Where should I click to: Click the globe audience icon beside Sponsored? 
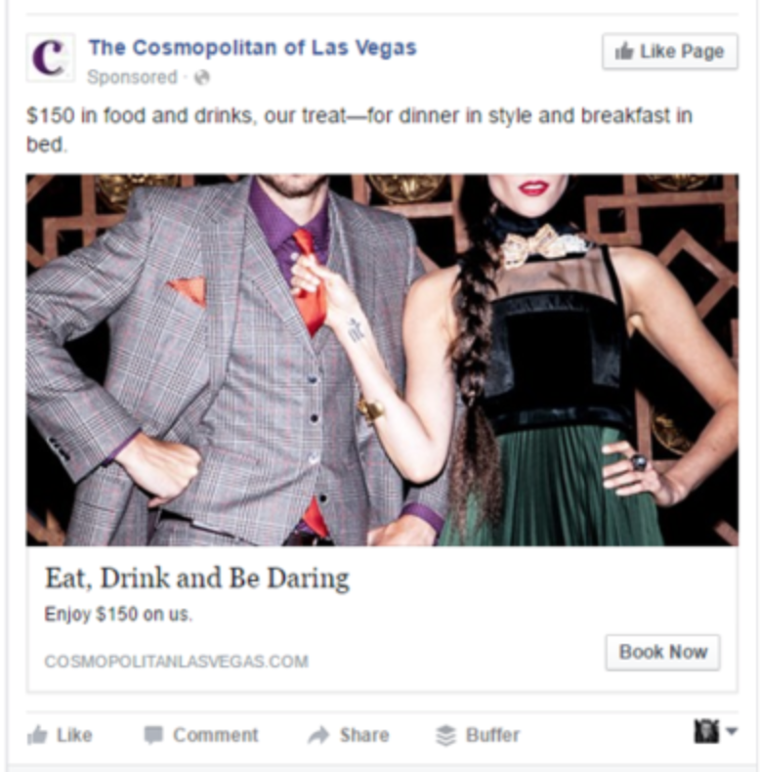point(202,77)
